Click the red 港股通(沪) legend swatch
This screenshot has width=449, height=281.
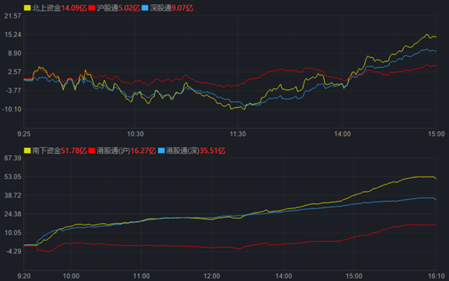[92, 151]
